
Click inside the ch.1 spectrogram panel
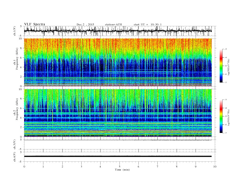click(x=118, y=62)
